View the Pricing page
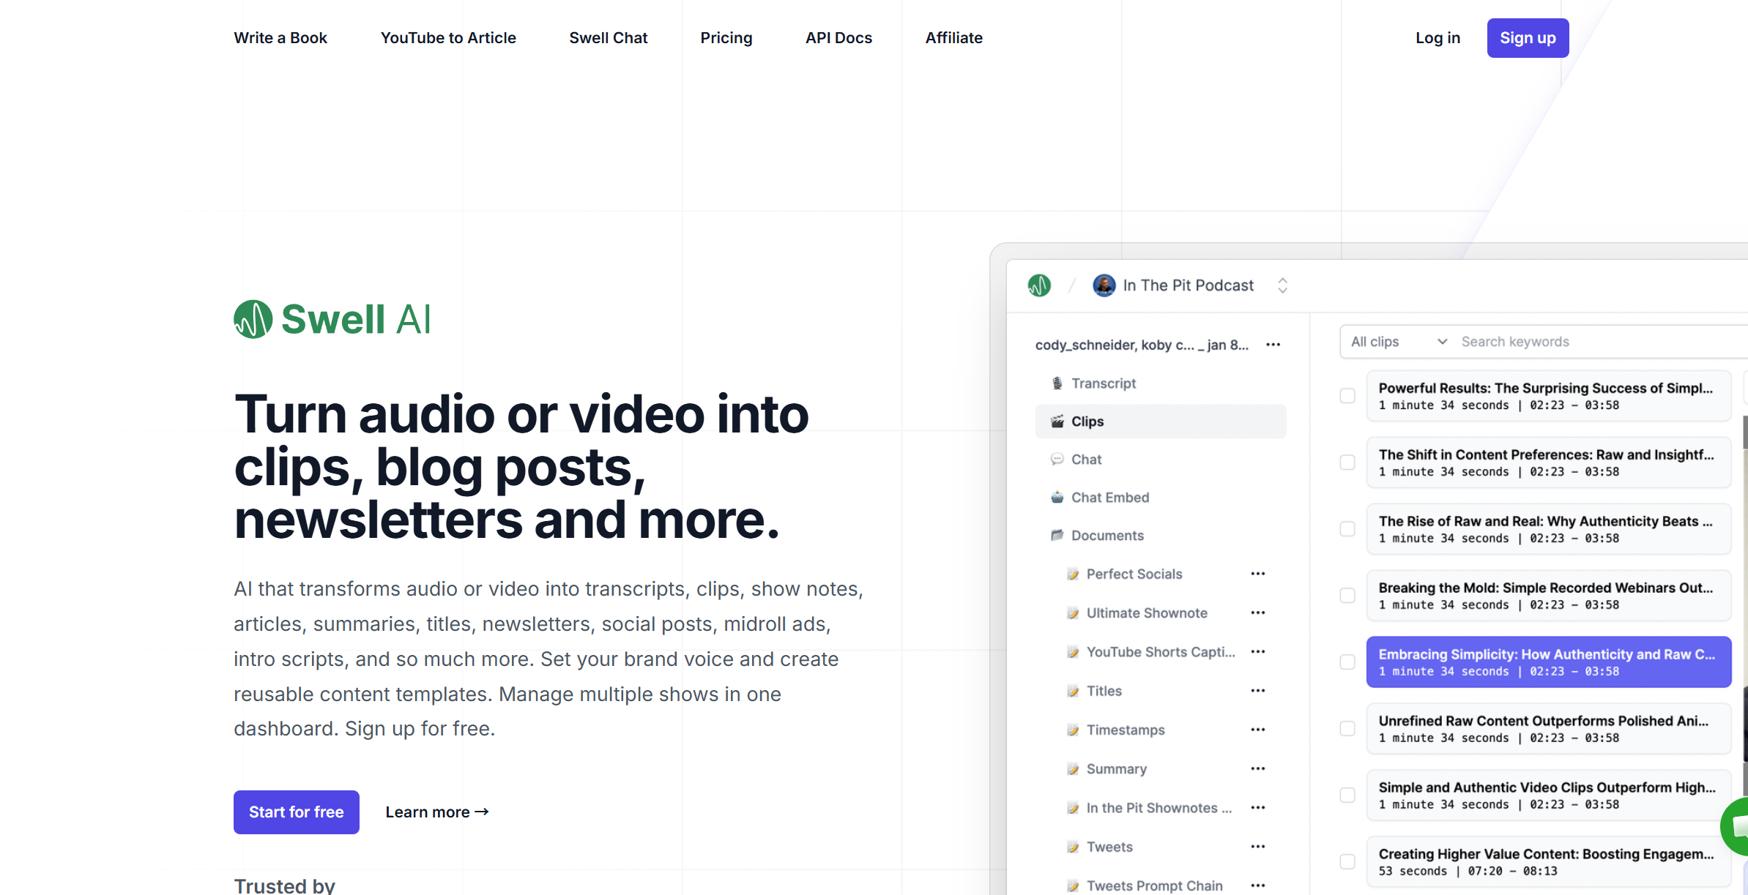1748x895 pixels. point(726,38)
